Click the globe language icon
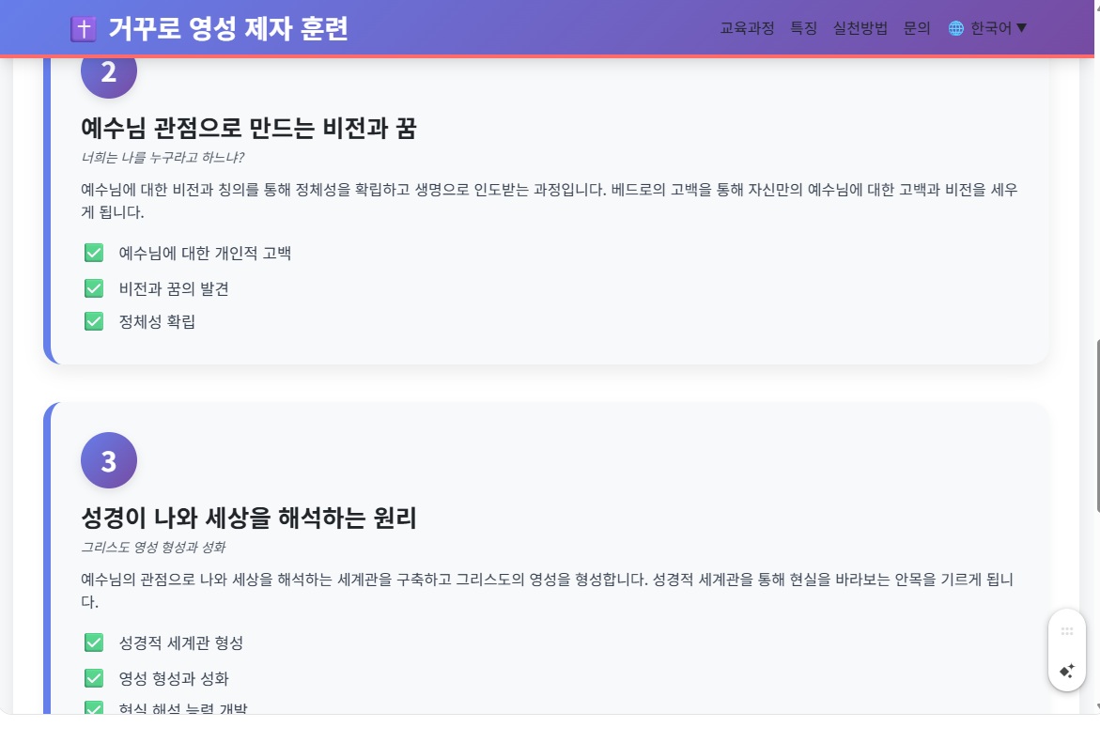Screen dimensions: 1100x743 (x=955, y=28)
